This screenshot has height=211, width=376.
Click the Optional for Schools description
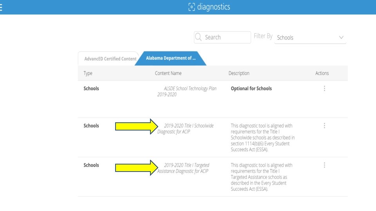coord(251,89)
